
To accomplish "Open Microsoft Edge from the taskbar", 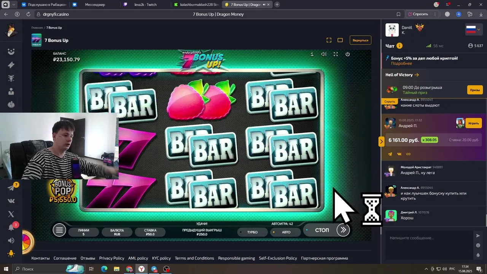I will coord(104,269).
